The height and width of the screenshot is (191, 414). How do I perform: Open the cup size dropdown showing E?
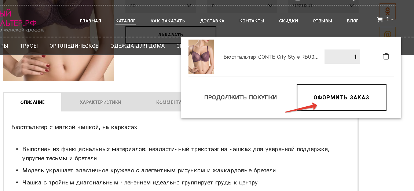tap(240, 5)
